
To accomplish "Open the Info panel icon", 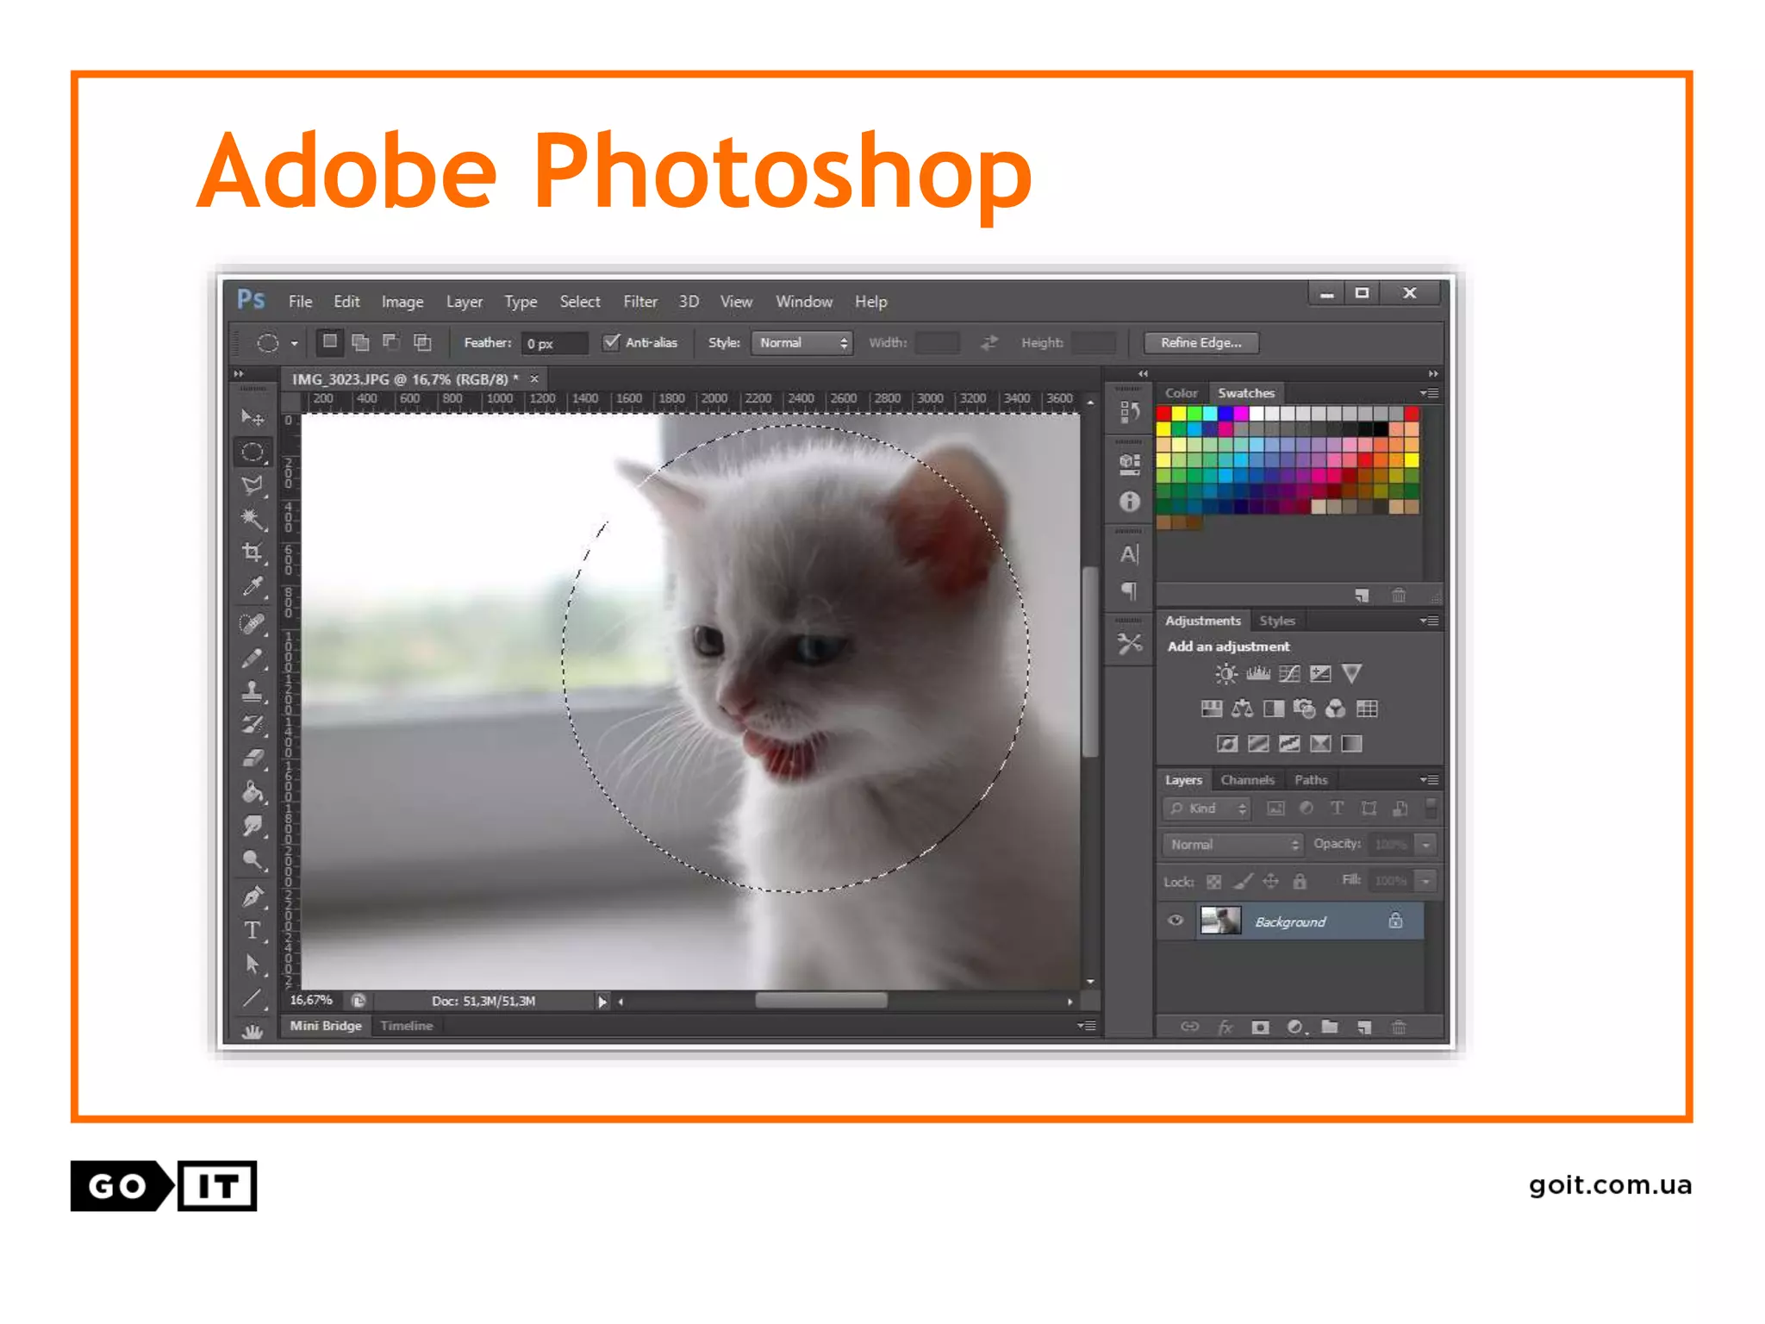I will tap(1130, 502).
